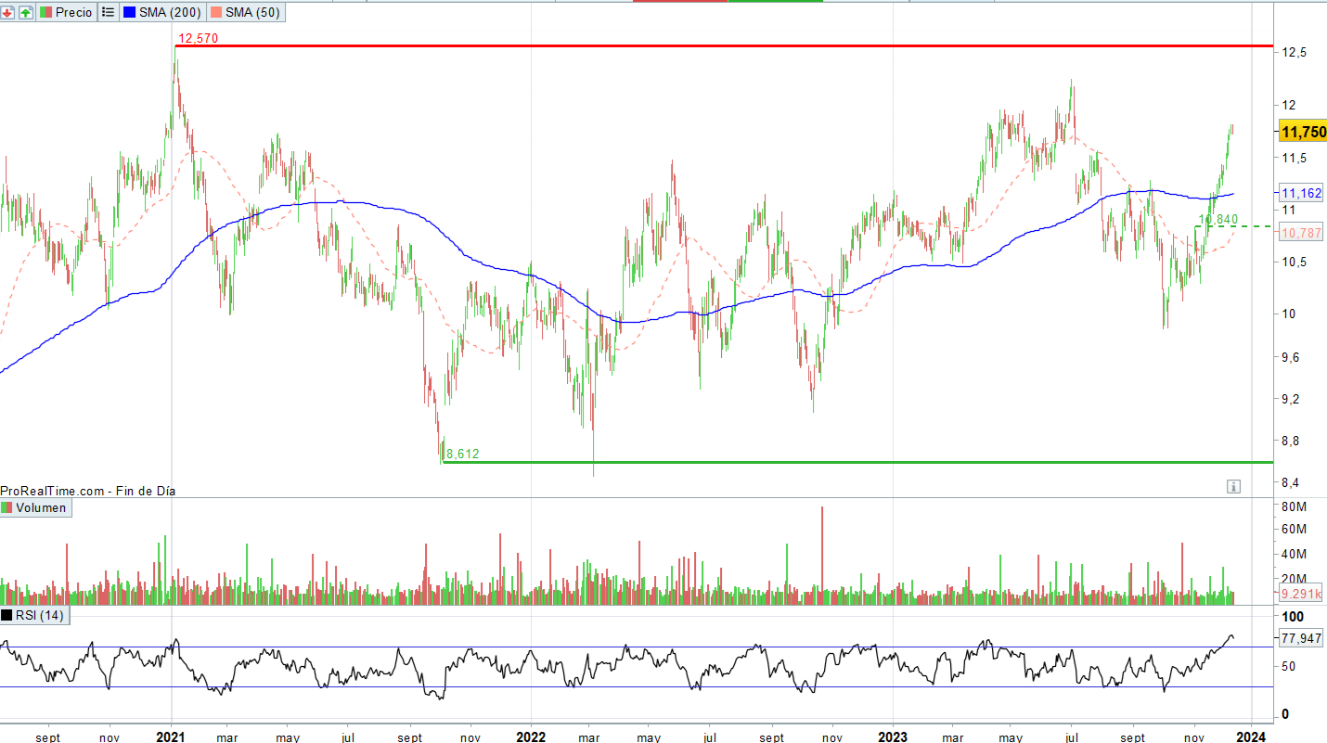The width and height of the screenshot is (1327, 743).
Task: Open SMA (200) indicator settings
Action: 168,12
